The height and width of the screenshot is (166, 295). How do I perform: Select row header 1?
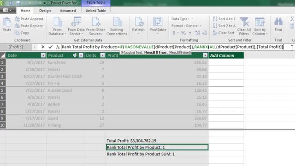point(3,62)
